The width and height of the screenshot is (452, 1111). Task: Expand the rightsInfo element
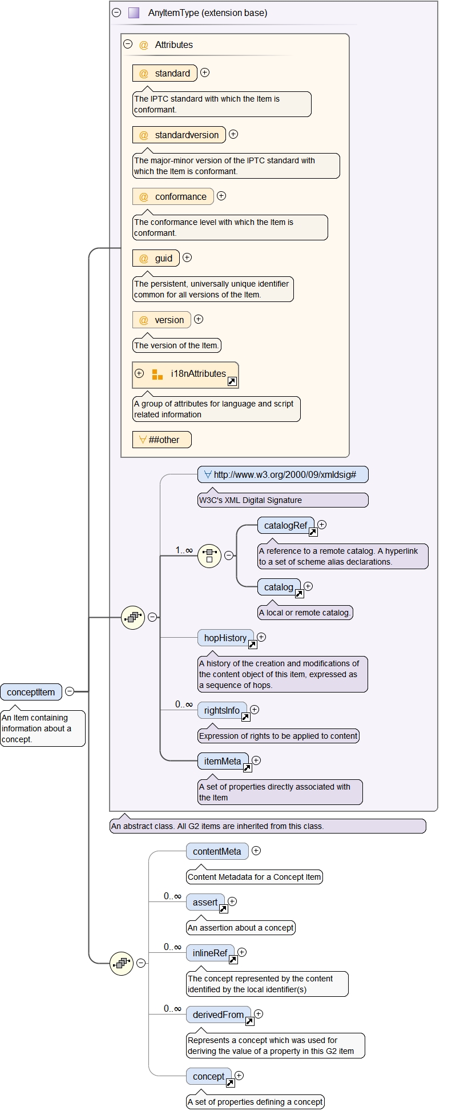(x=255, y=710)
